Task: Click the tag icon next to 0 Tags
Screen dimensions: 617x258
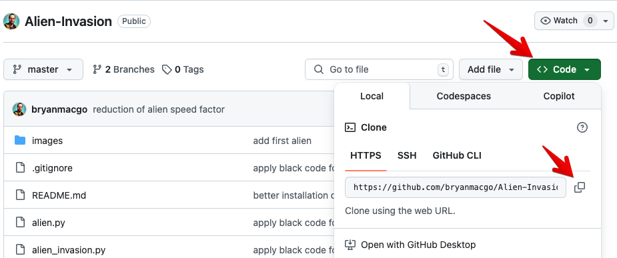Action: (x=167, y=69)
